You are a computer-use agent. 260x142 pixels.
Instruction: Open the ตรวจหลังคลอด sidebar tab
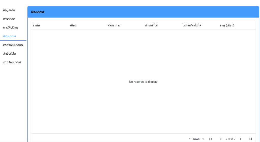[13, 45]
